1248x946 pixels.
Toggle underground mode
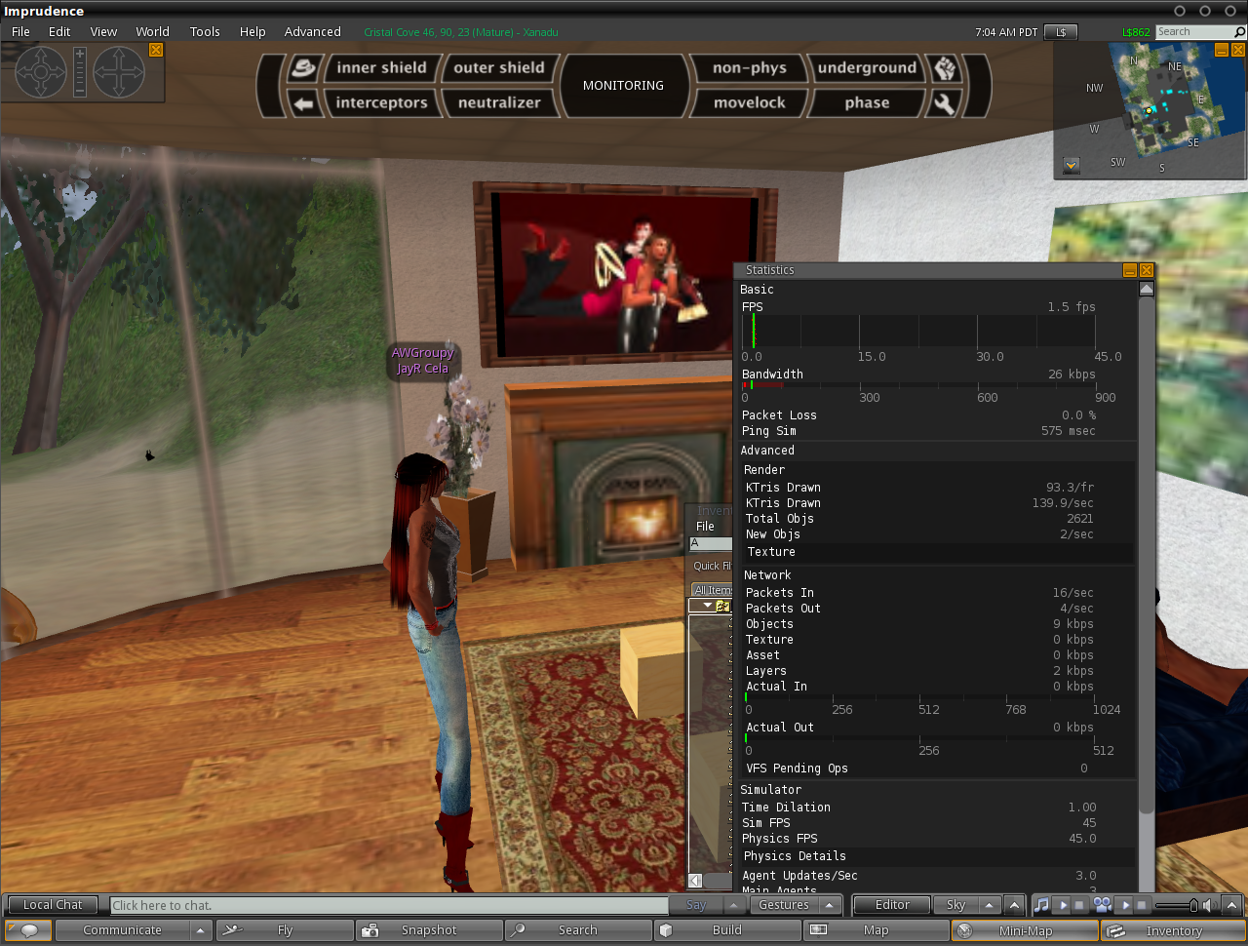pos(867,68)
